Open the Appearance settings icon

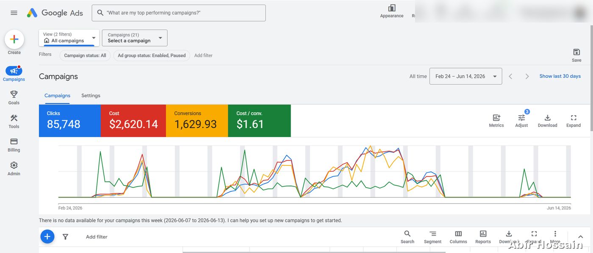pos(392,11)
